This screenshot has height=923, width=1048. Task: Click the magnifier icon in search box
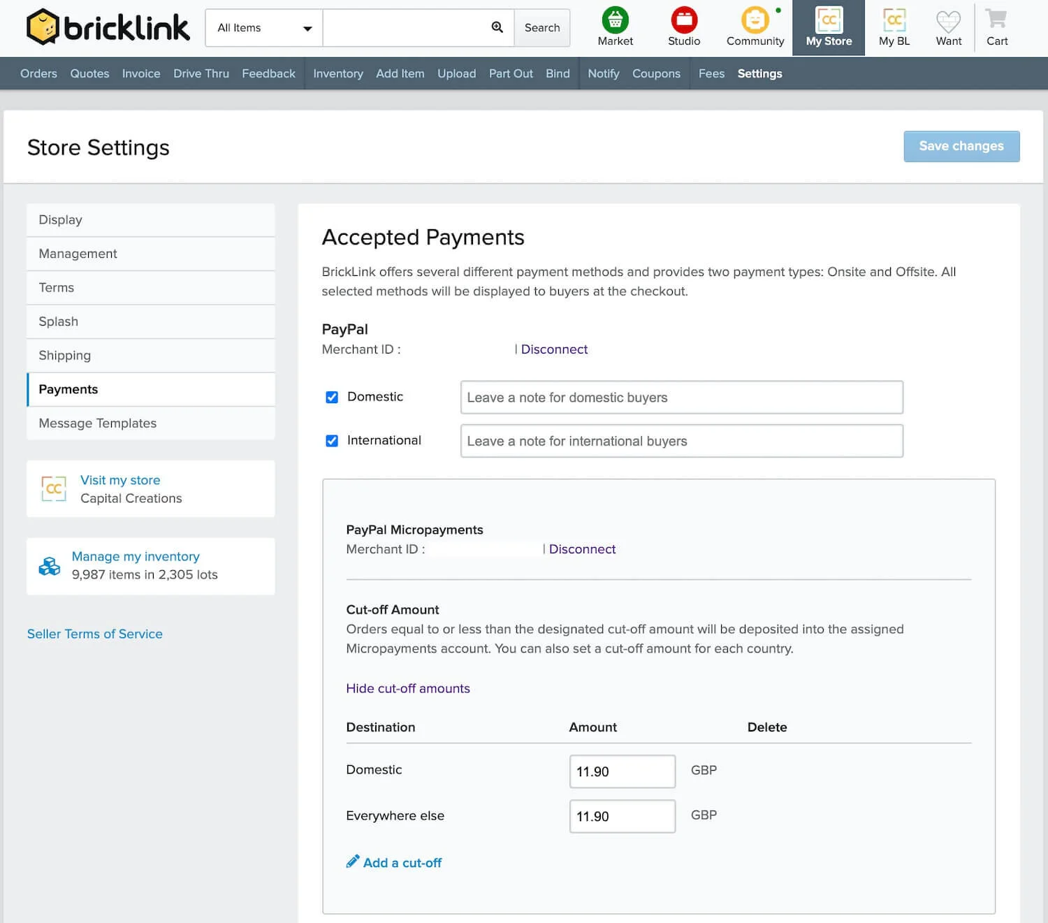click(x=497, y=27)
